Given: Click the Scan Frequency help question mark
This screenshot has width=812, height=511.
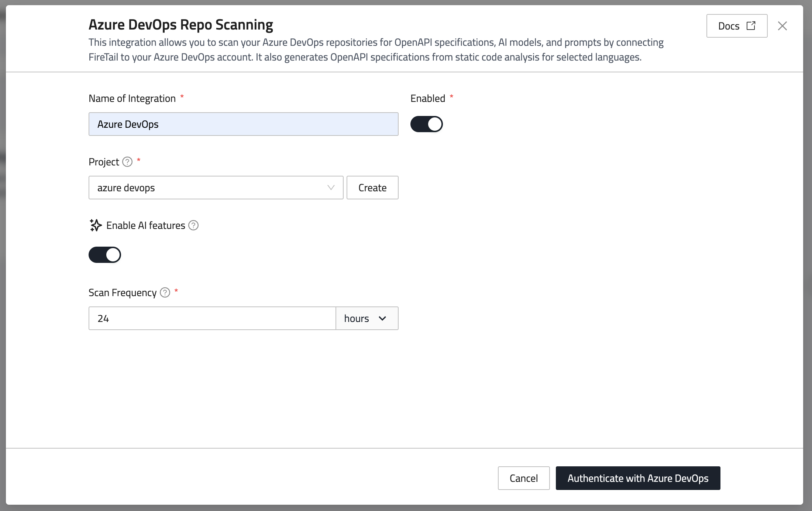Looking at the screenshot, I should point(165,292).
